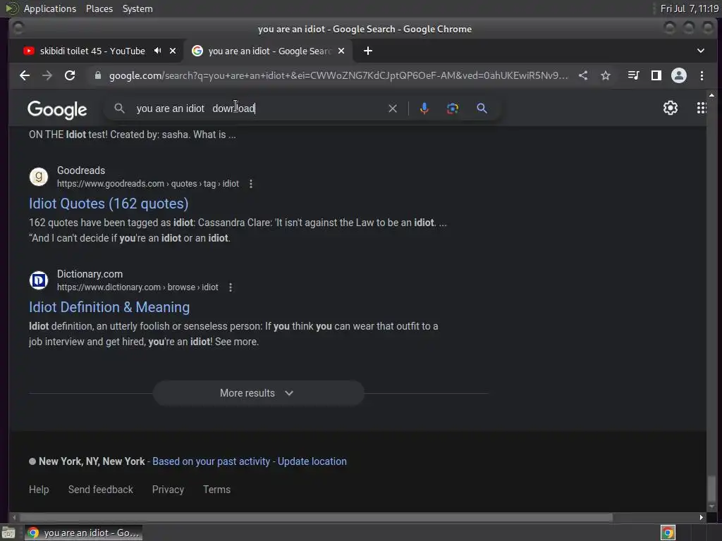Open the Places menu
Image resolution: width=722 pixels, height=541 pixels.
(x=99, y=8)
